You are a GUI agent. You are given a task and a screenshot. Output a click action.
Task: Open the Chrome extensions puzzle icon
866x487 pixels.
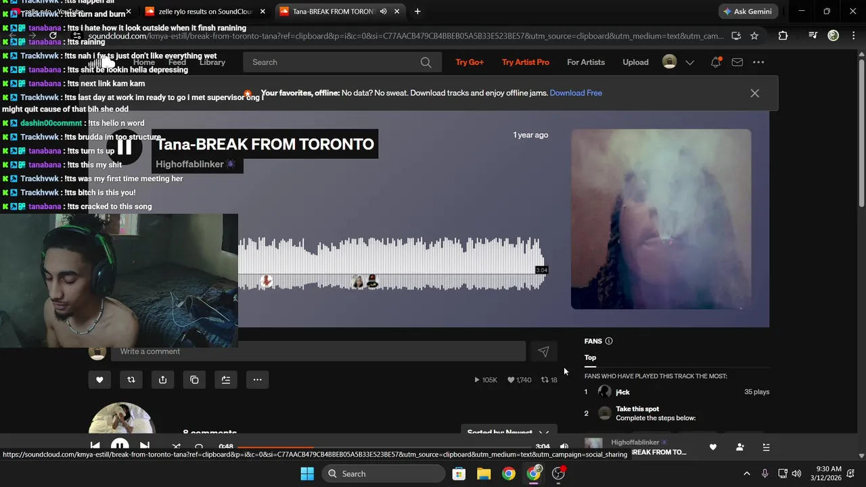[783, 36]
